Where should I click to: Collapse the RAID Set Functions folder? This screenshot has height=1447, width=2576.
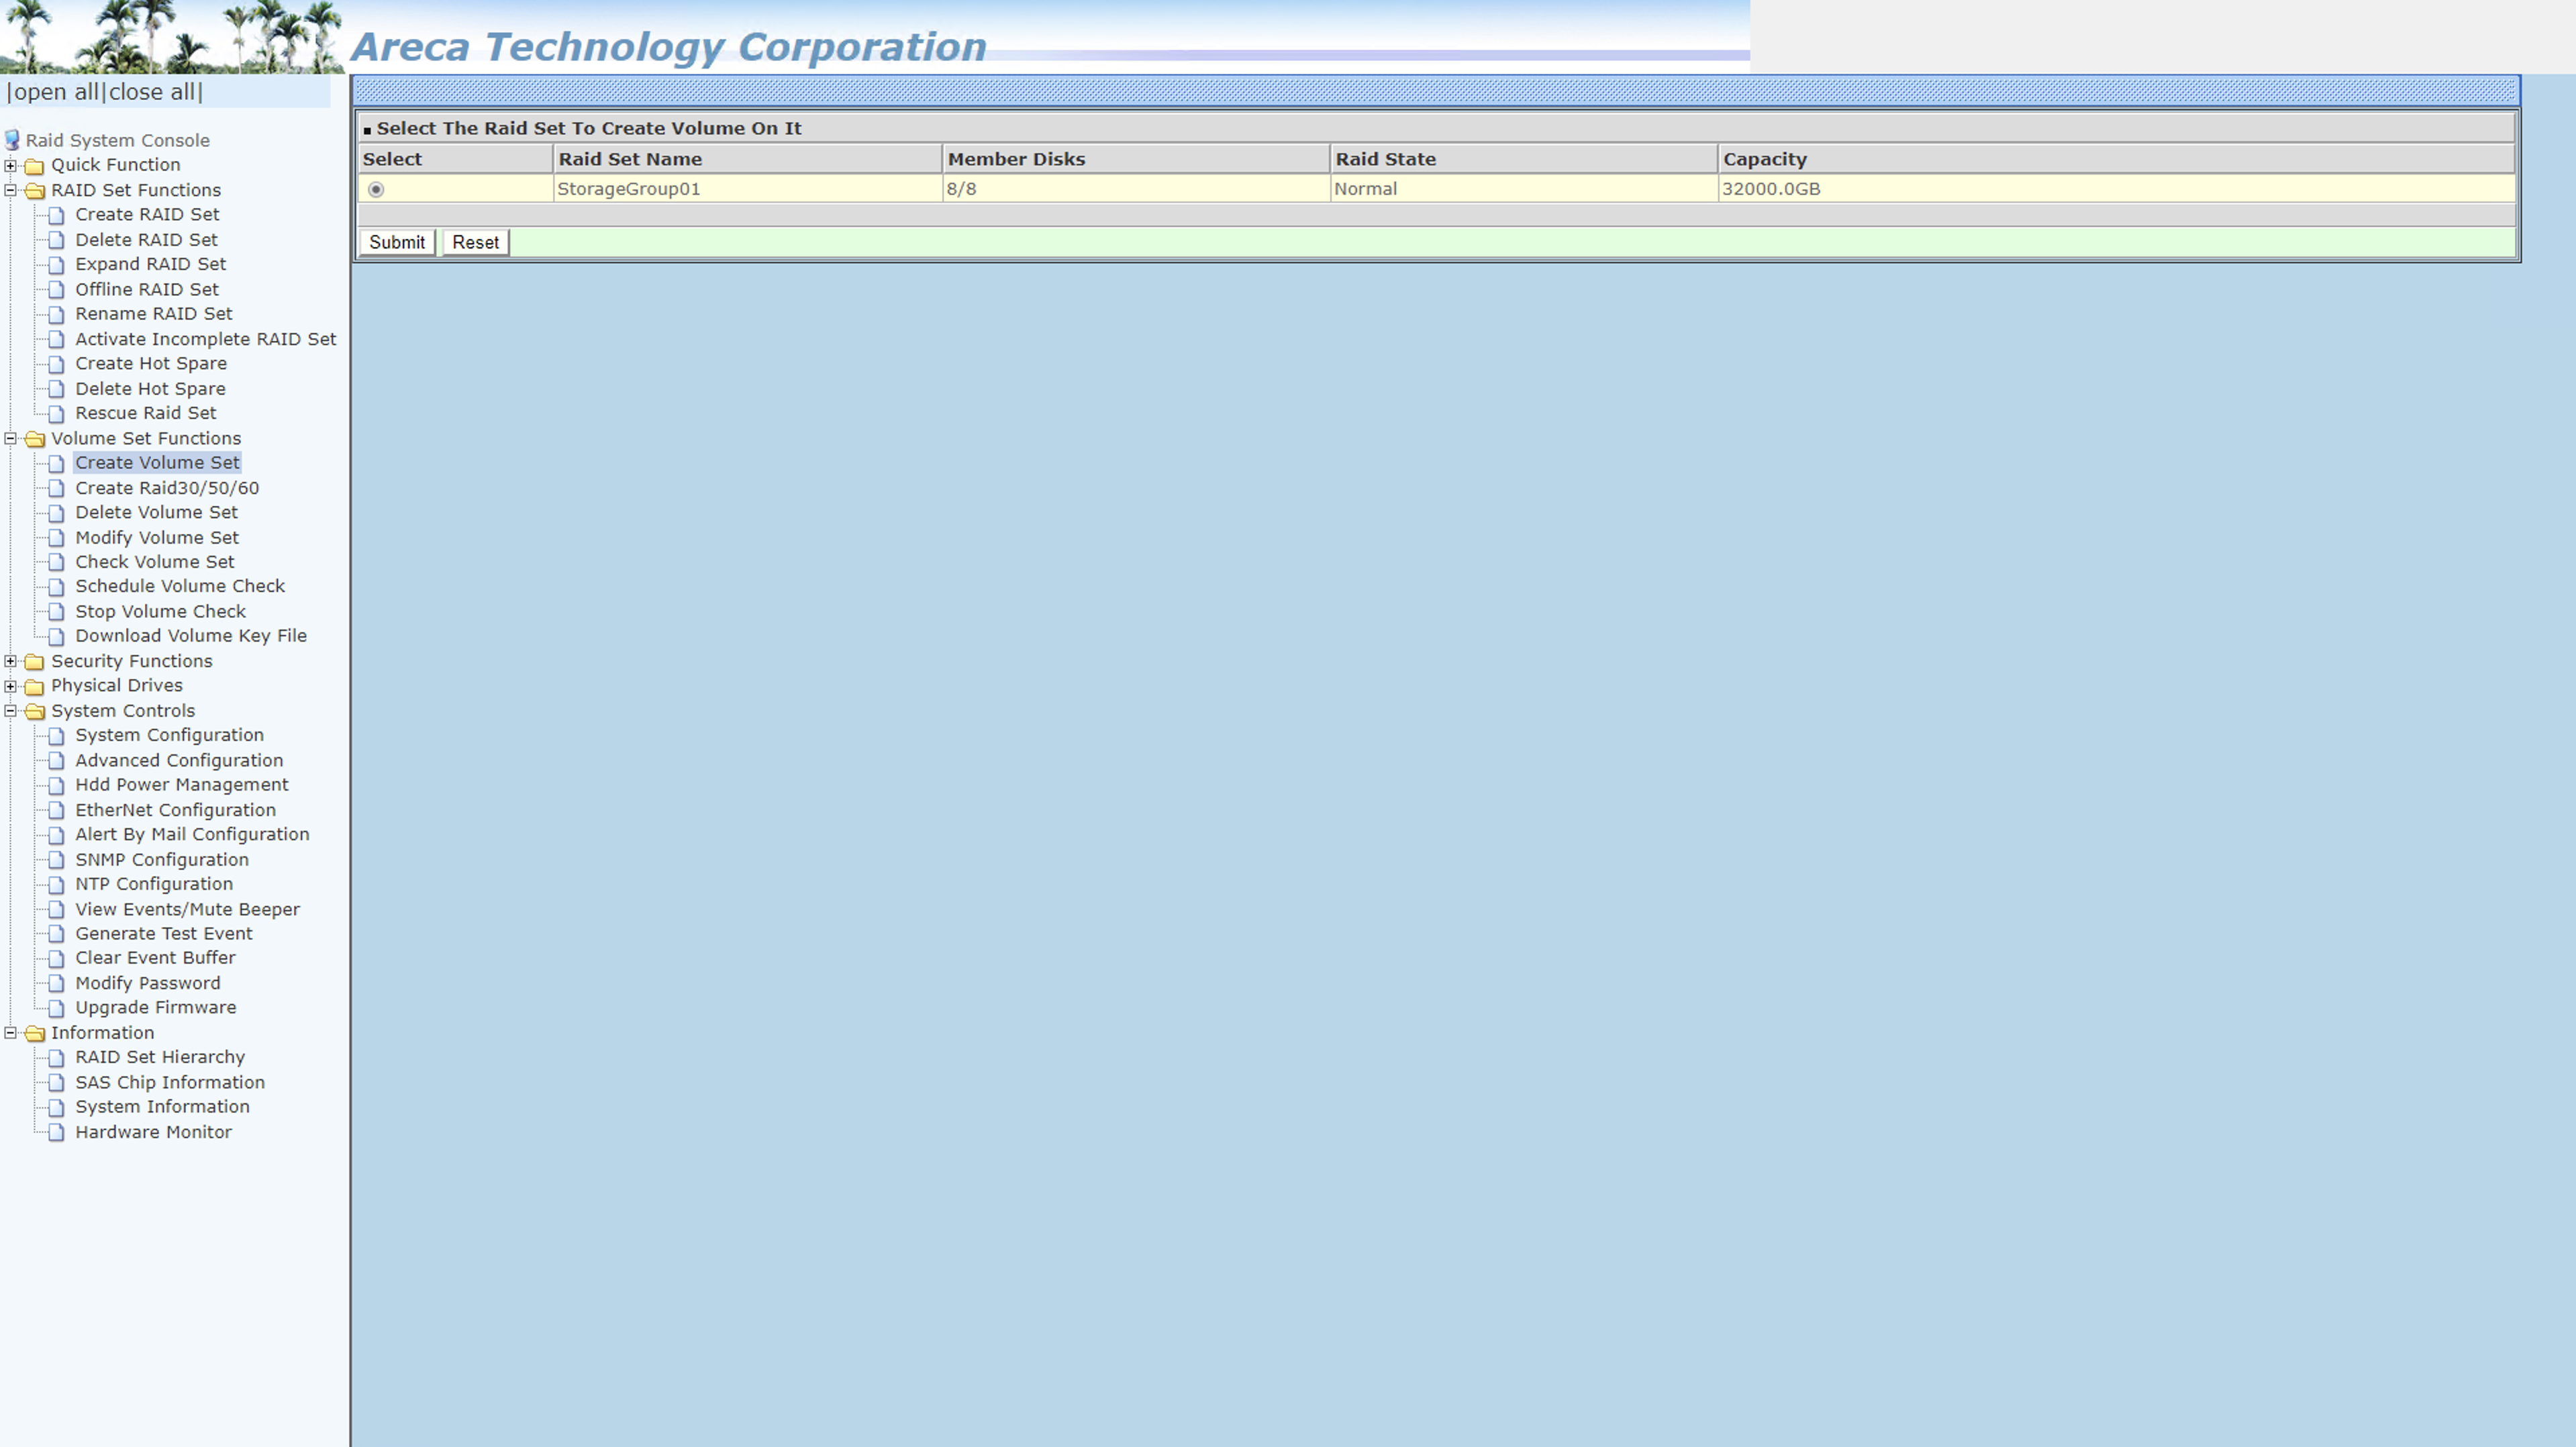[10, 190]
